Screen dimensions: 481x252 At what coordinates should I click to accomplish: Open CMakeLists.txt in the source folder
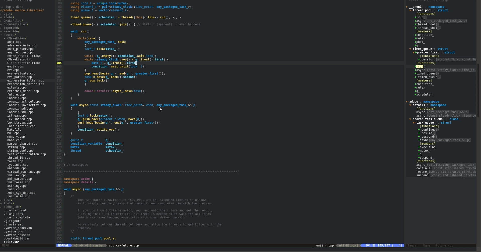[x=20, y=59]
